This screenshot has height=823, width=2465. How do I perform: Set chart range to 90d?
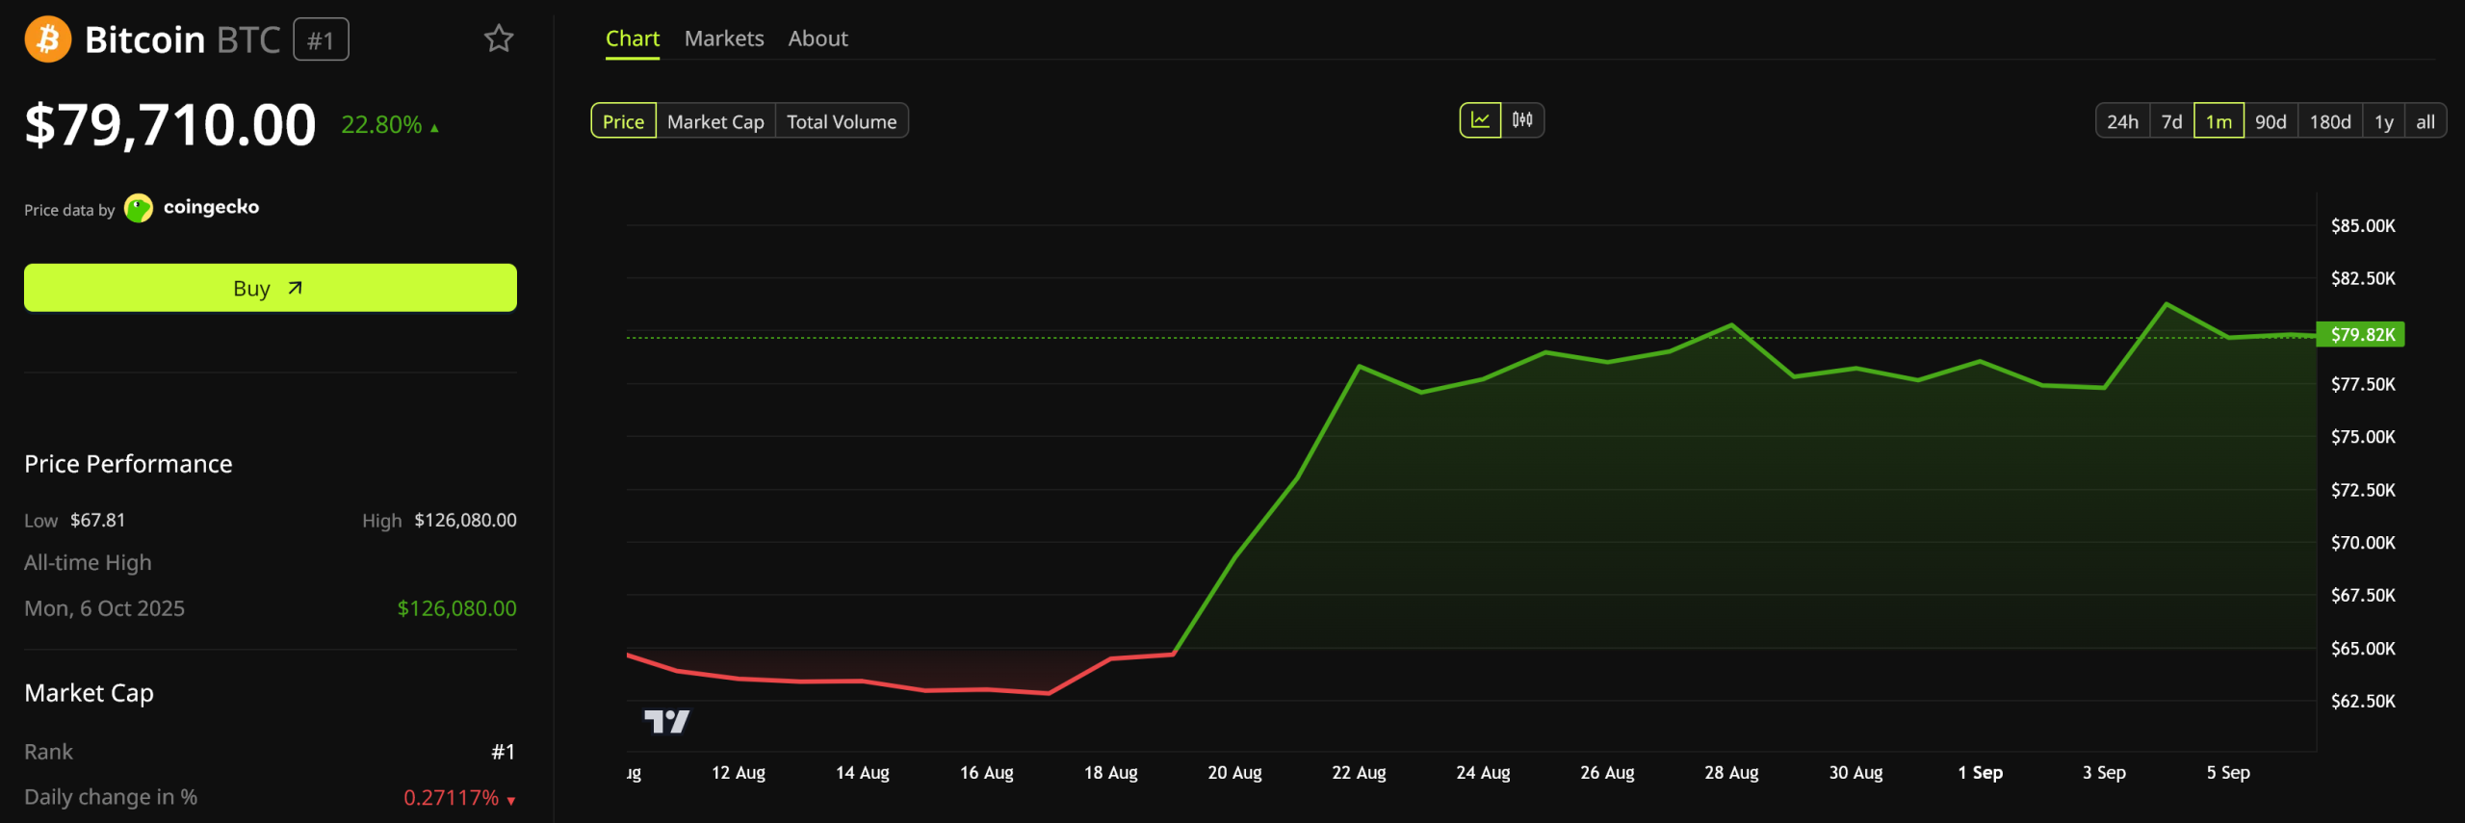[2270, 121]
